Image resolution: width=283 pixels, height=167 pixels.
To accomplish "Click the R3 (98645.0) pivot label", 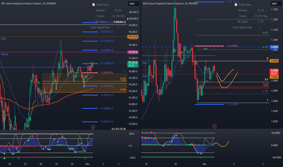I will coord(107,41).
